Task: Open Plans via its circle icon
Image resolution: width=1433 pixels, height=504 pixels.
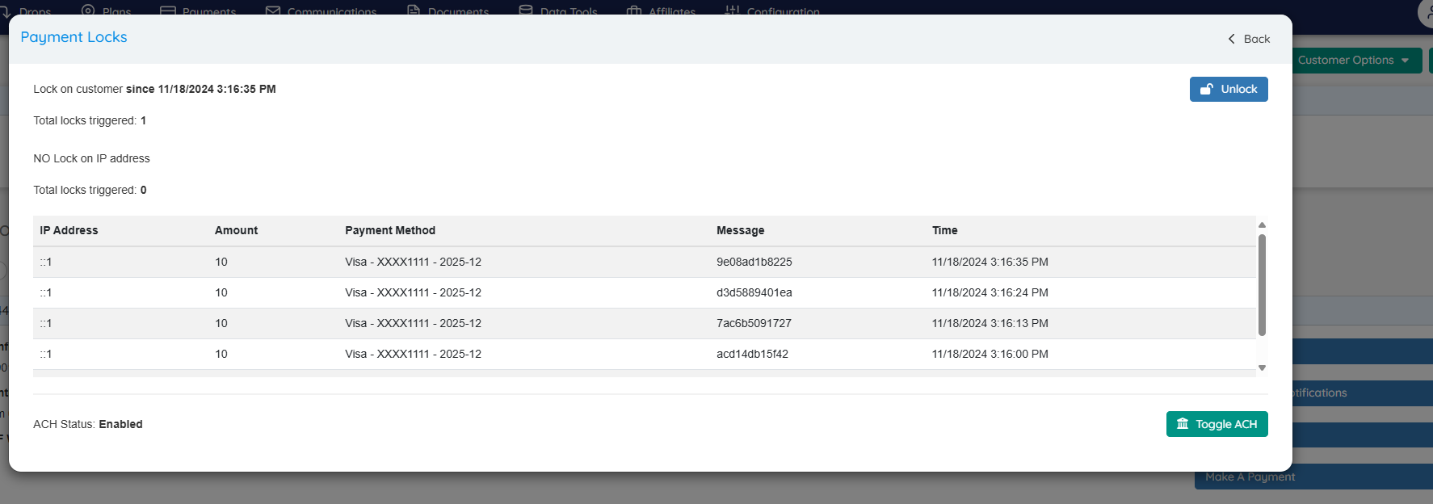Action: tap(89, 10)
